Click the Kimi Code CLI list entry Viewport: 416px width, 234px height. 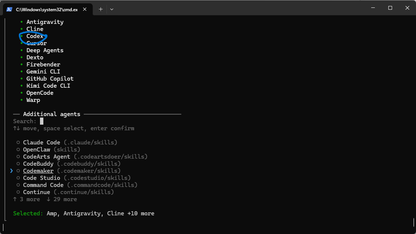point(48,86)
